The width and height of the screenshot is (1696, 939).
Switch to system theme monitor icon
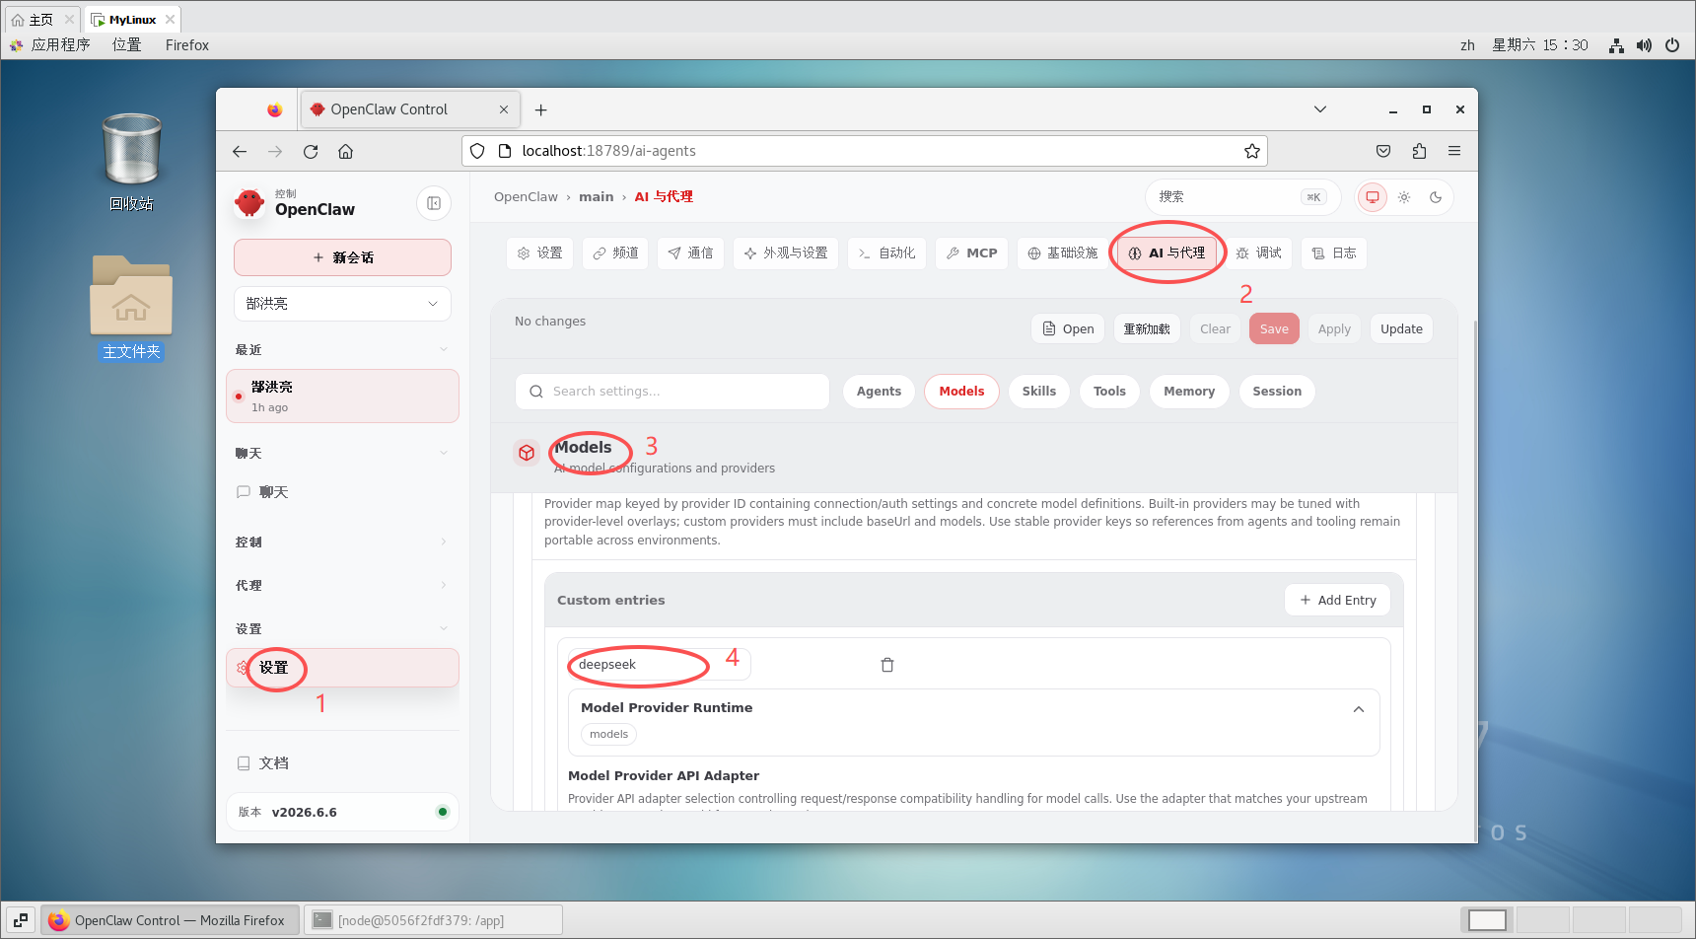click(x=1372, y=197)
